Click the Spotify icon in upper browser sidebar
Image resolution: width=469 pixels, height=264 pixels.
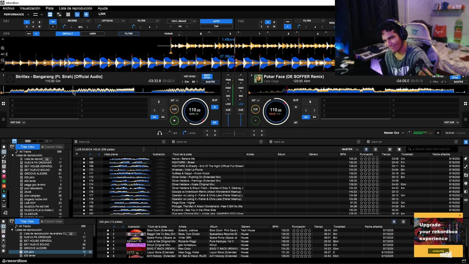tap(4, 181)
